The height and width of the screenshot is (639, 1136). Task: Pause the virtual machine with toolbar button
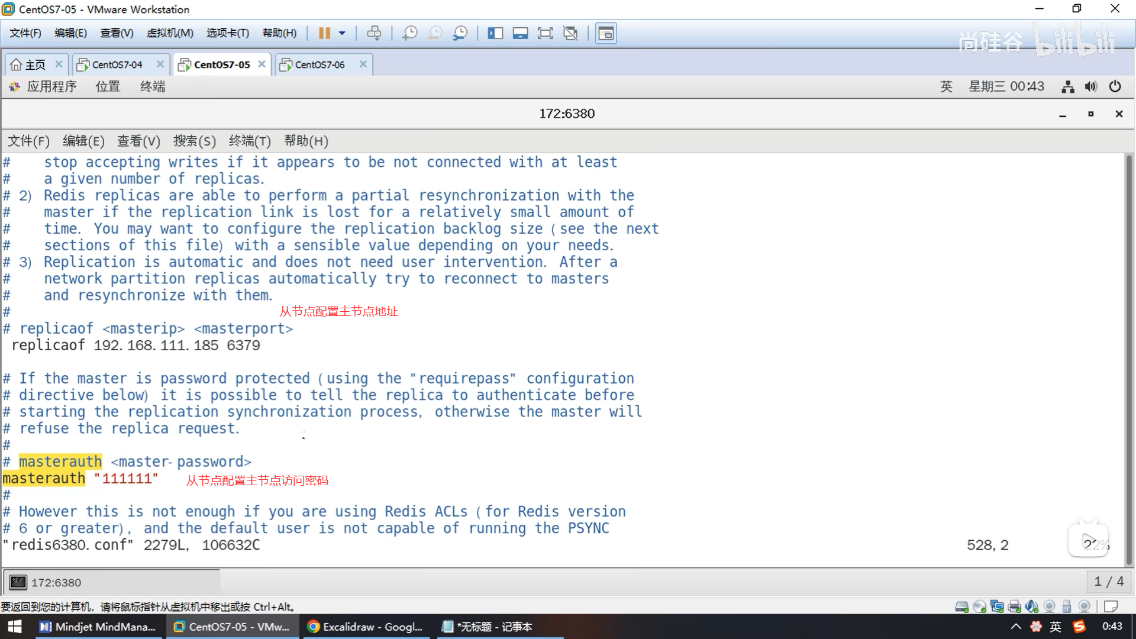click(324, 33)
